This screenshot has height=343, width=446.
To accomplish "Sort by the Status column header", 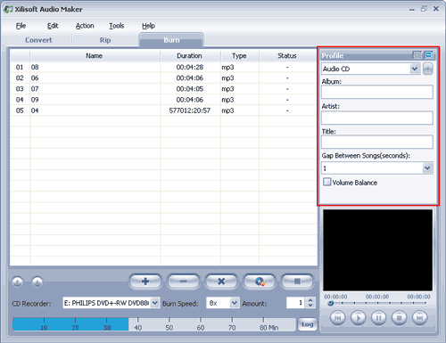I will tap(287, 56).
